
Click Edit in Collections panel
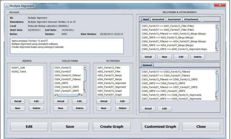pos(80,101)
